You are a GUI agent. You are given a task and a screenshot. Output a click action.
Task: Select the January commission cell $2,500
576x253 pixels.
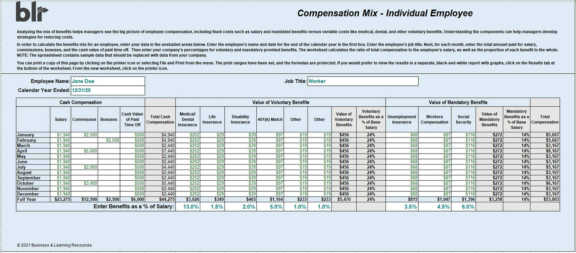tap(84, 135)
